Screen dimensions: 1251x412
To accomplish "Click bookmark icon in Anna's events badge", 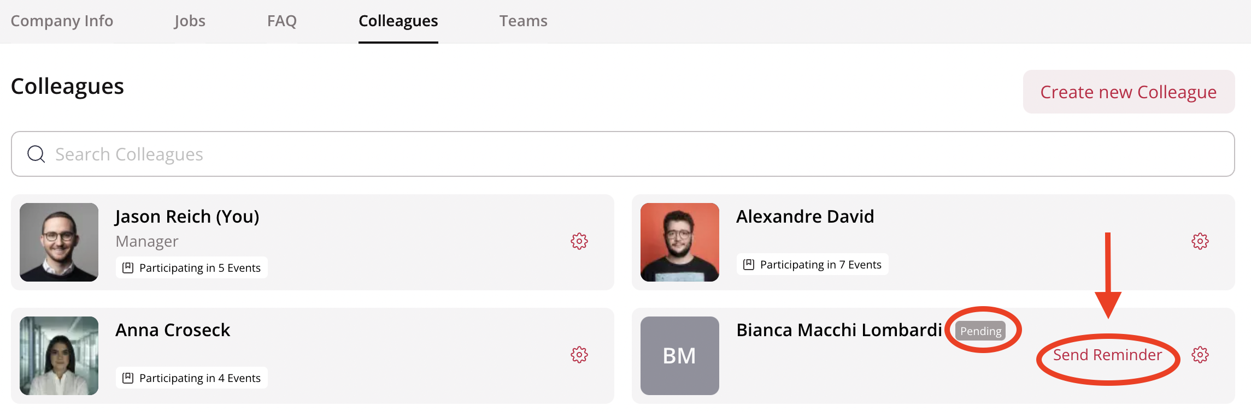I will tap(128, 378).
